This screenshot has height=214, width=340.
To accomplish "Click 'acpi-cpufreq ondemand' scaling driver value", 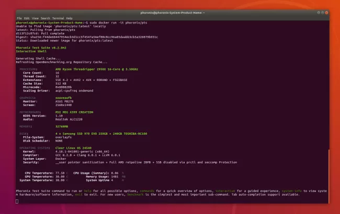I will 74,91.
